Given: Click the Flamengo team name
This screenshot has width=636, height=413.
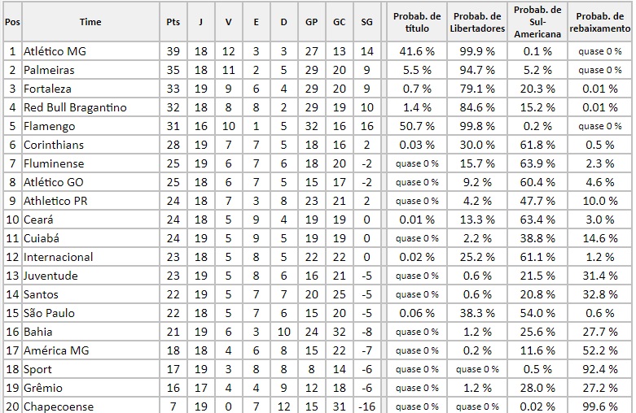Looking at the screenshot, I should pyautogui.click(x=49, y=126).
